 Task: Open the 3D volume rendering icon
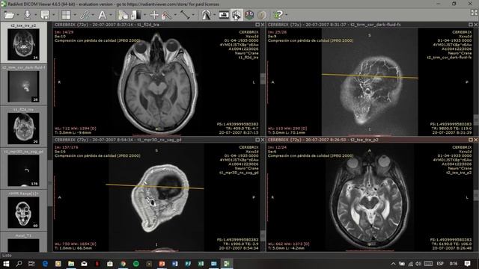249,15
